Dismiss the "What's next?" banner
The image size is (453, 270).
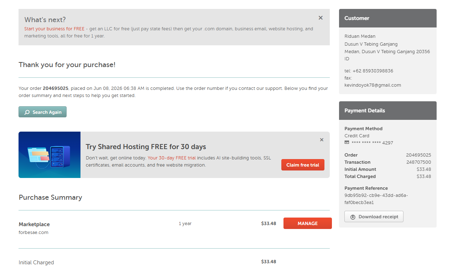(x=321, y=17)
